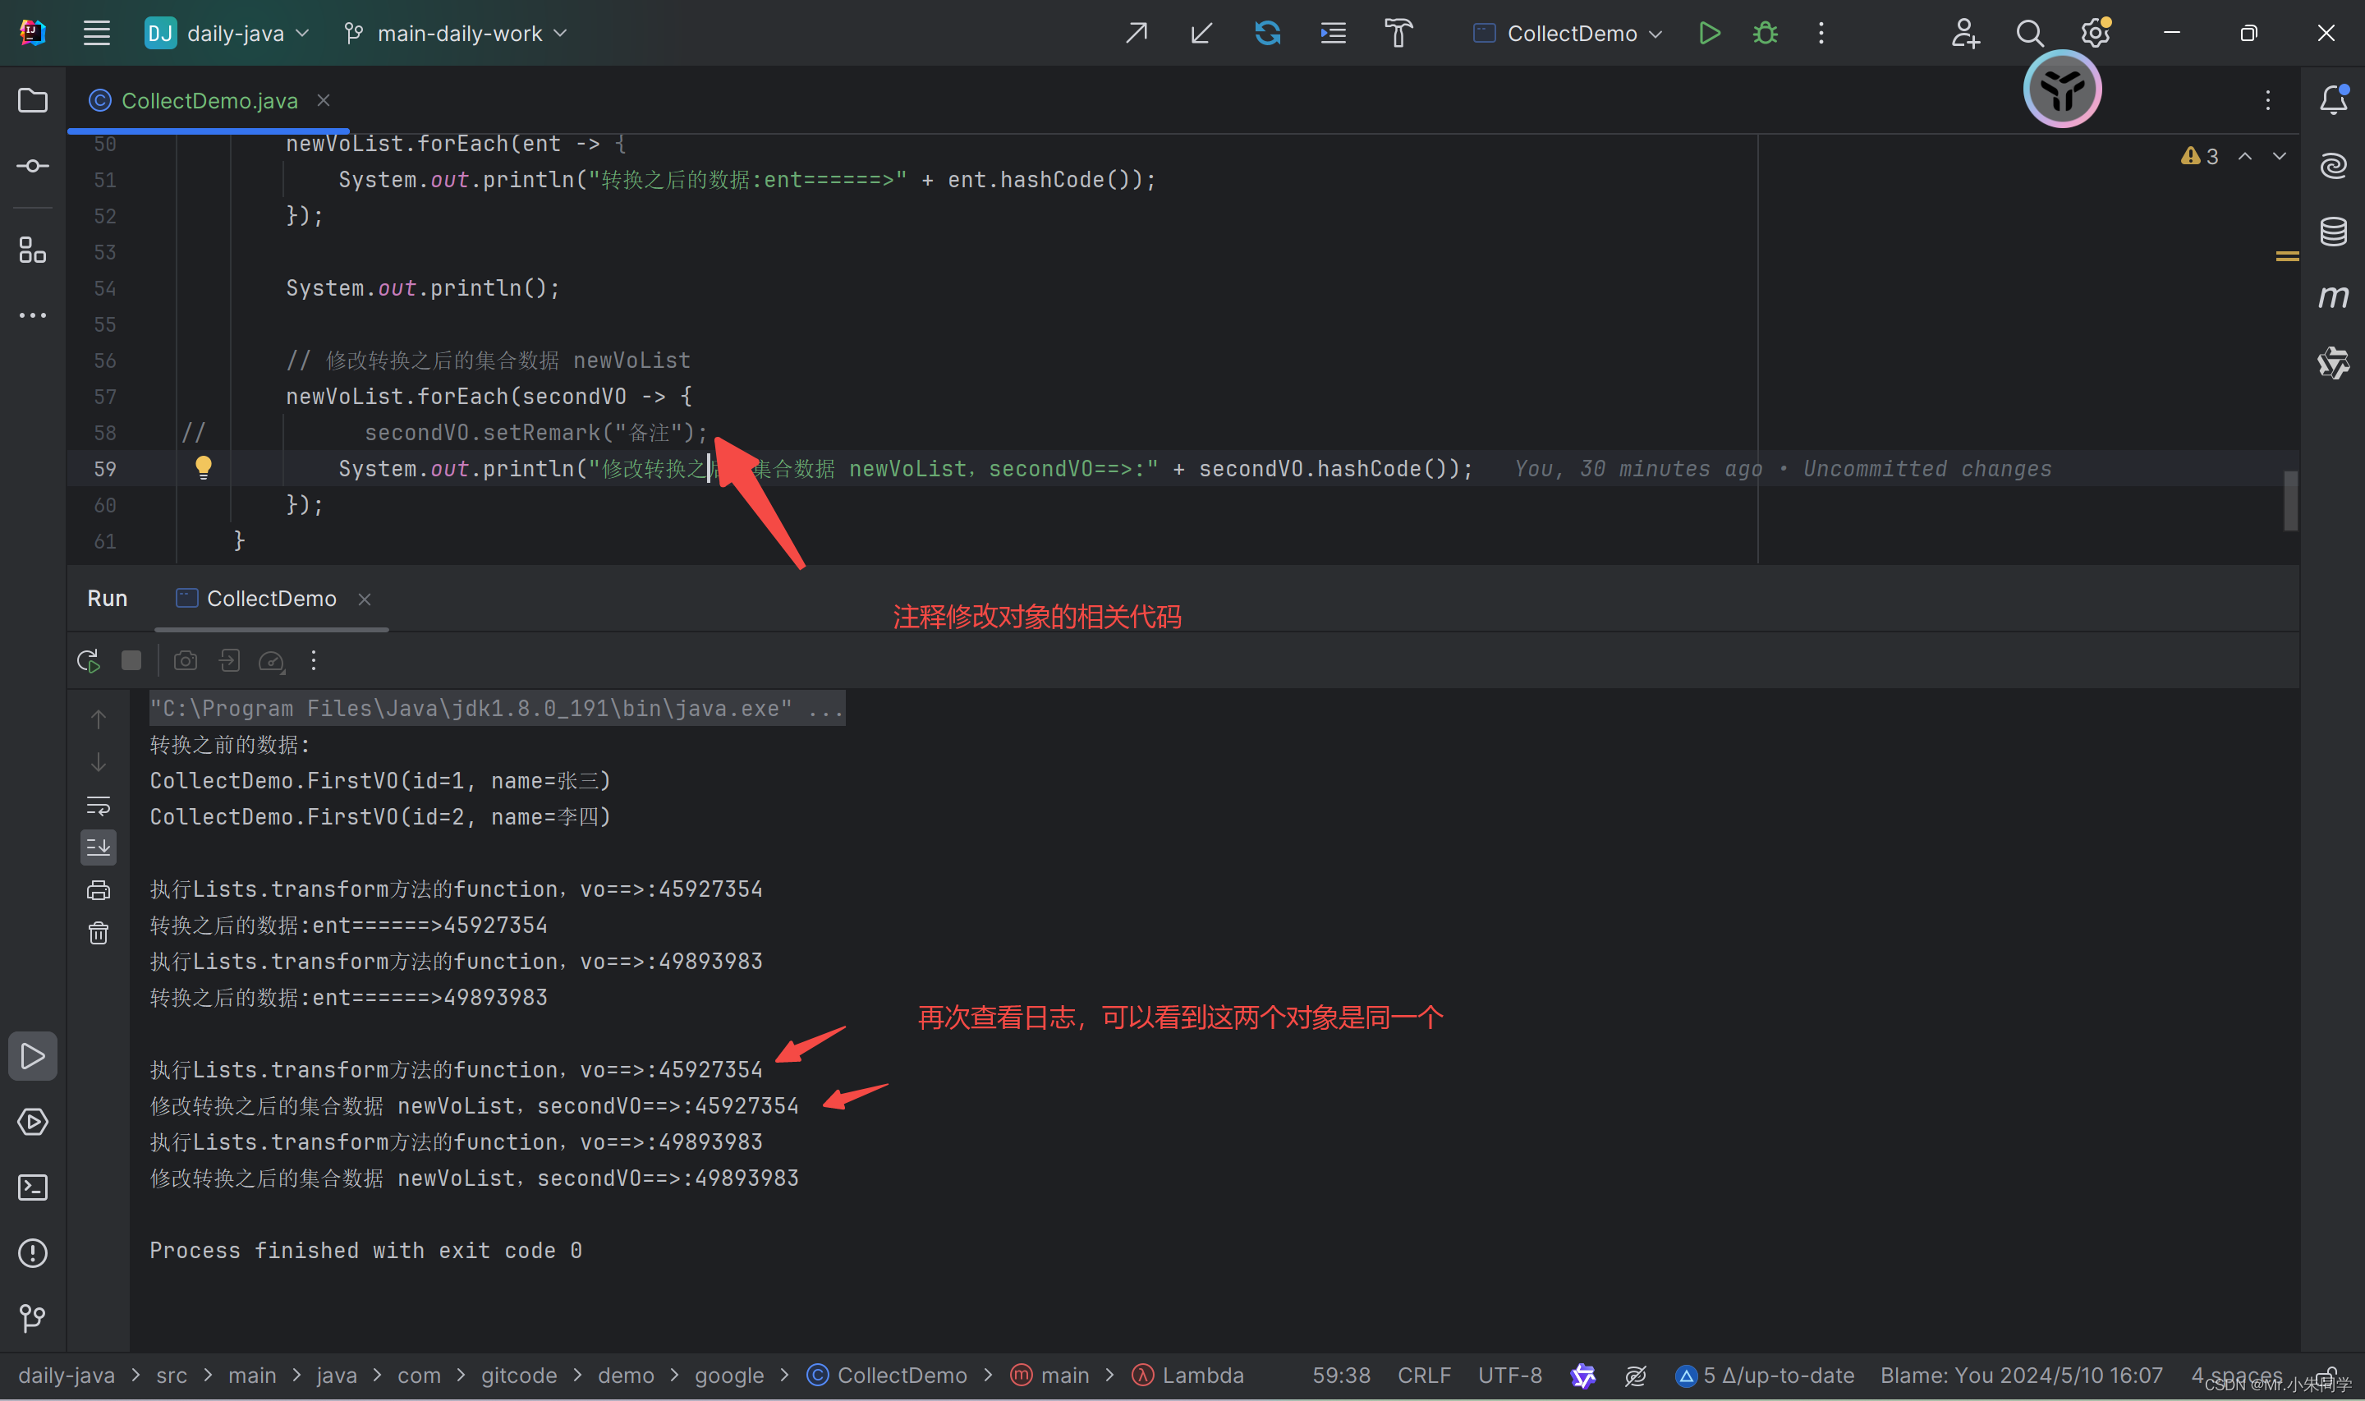Image resolution: width=2365 pixels, height=1401 pixels.
Task: Click CRLF line separator in status bar
Action: point(1423,1376)
